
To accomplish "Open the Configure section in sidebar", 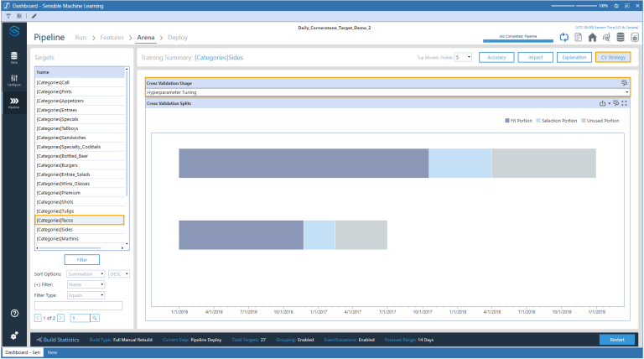I will click(14, 80).
